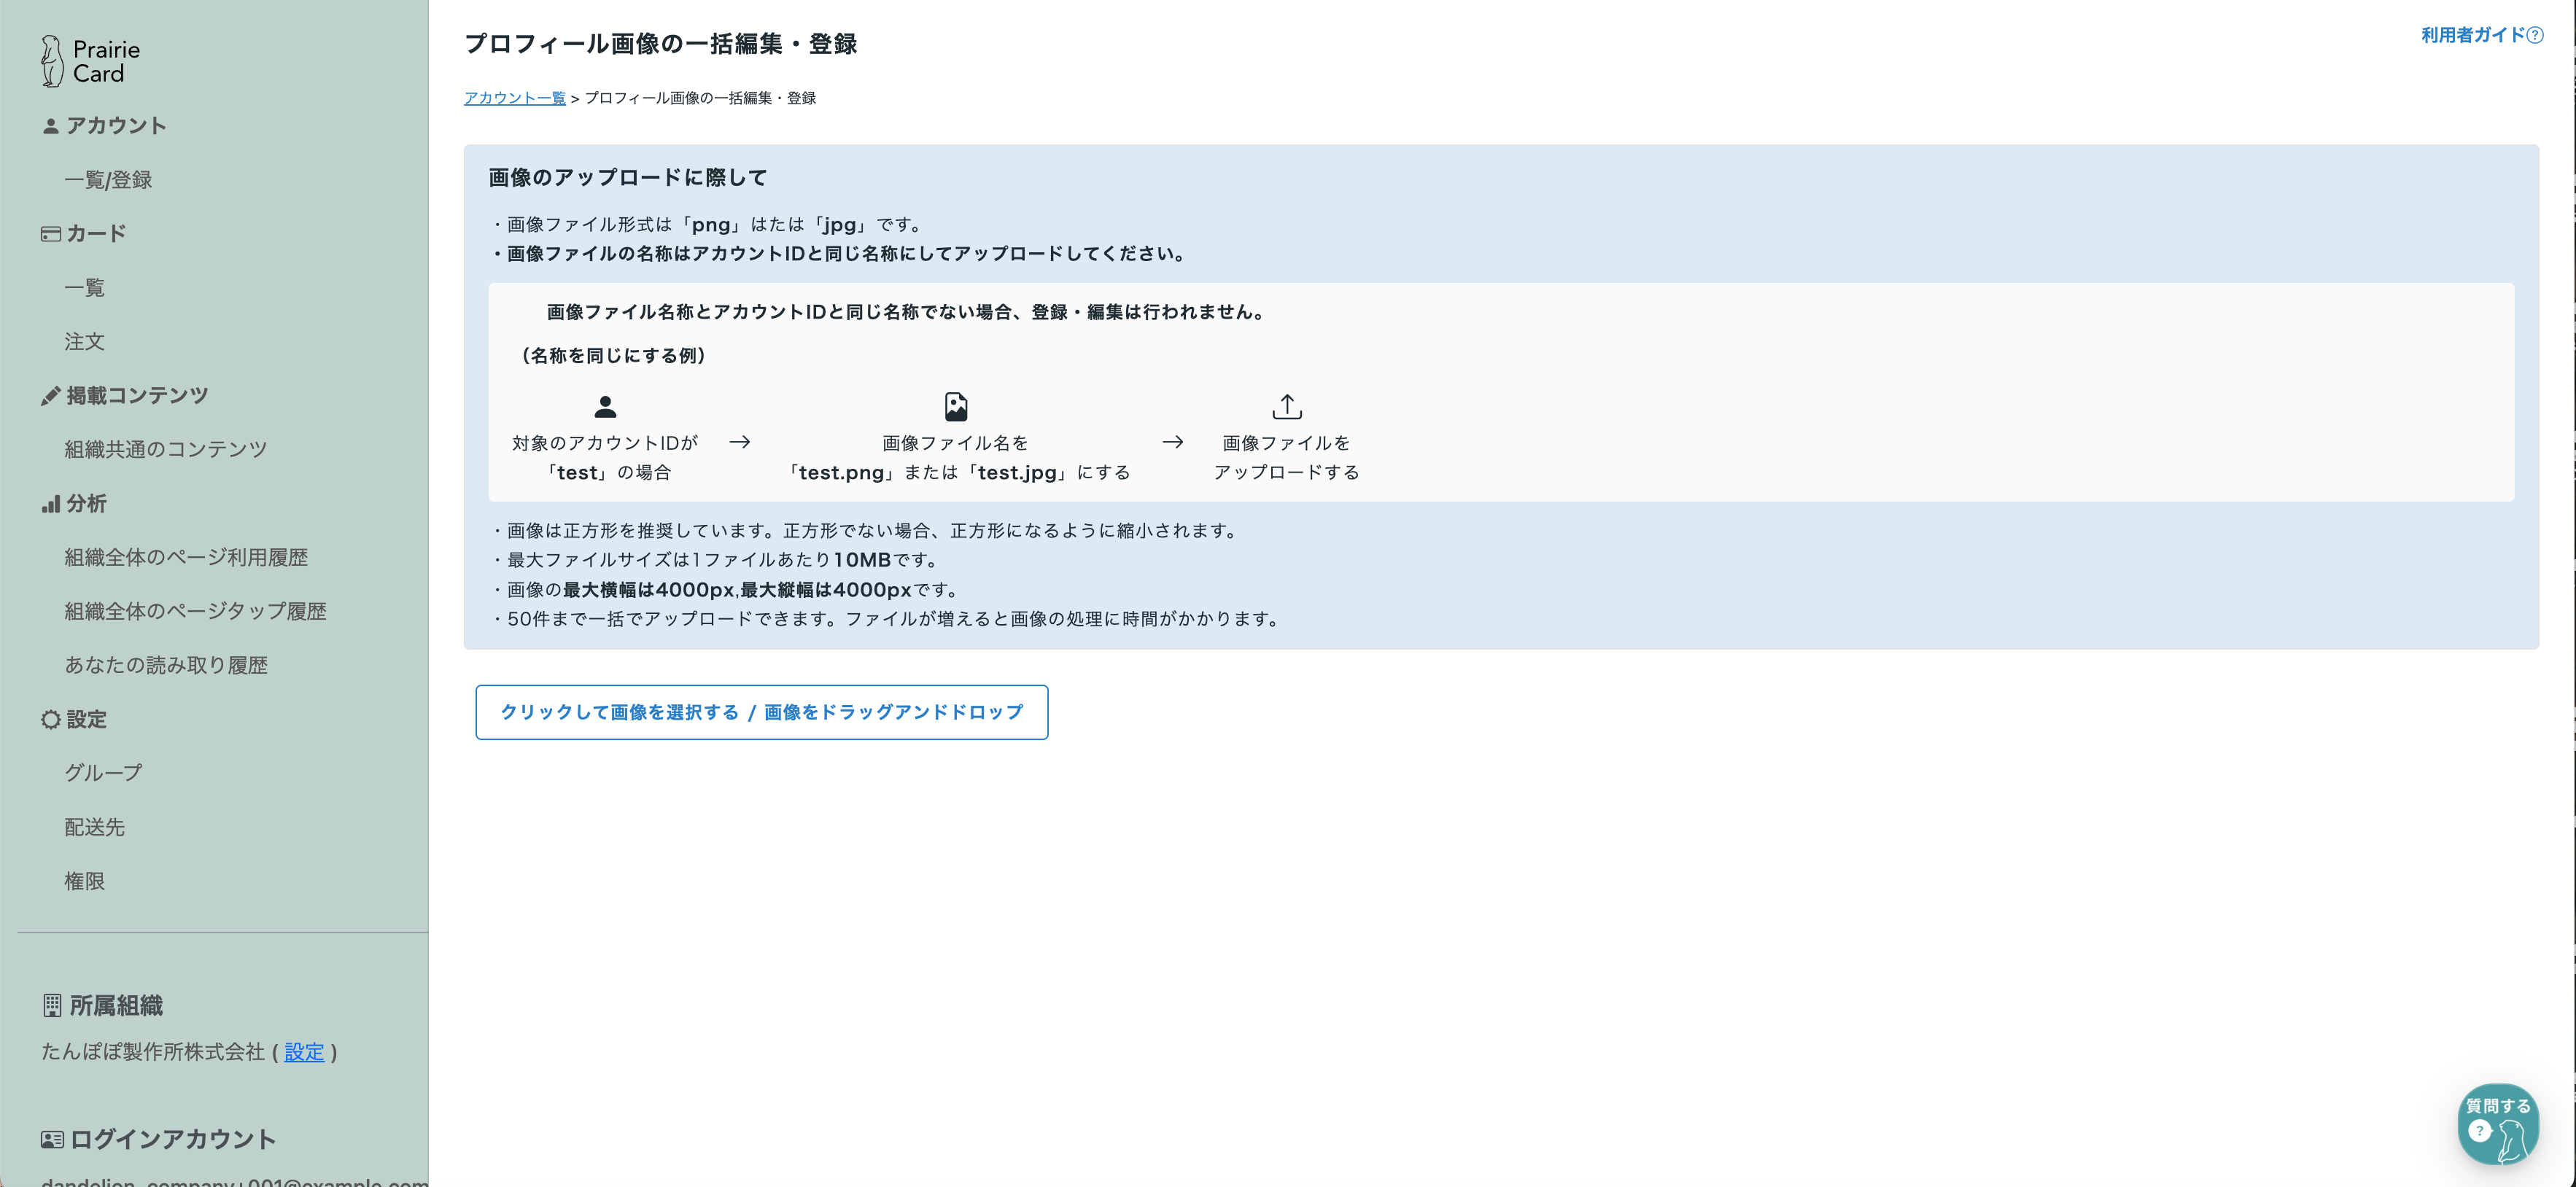
Task: Click the pencil icon beside 掲載コンテンツ
Action: tap(50, 396)
